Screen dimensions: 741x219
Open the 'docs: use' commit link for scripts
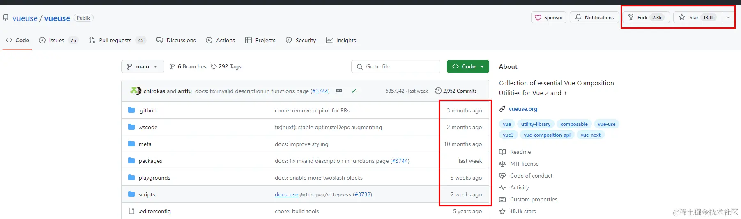(x=286, y=194)
